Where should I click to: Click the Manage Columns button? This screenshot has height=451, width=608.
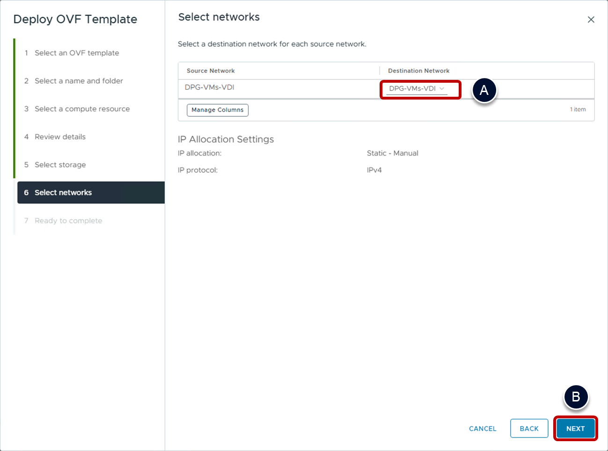tap(218, 110)
